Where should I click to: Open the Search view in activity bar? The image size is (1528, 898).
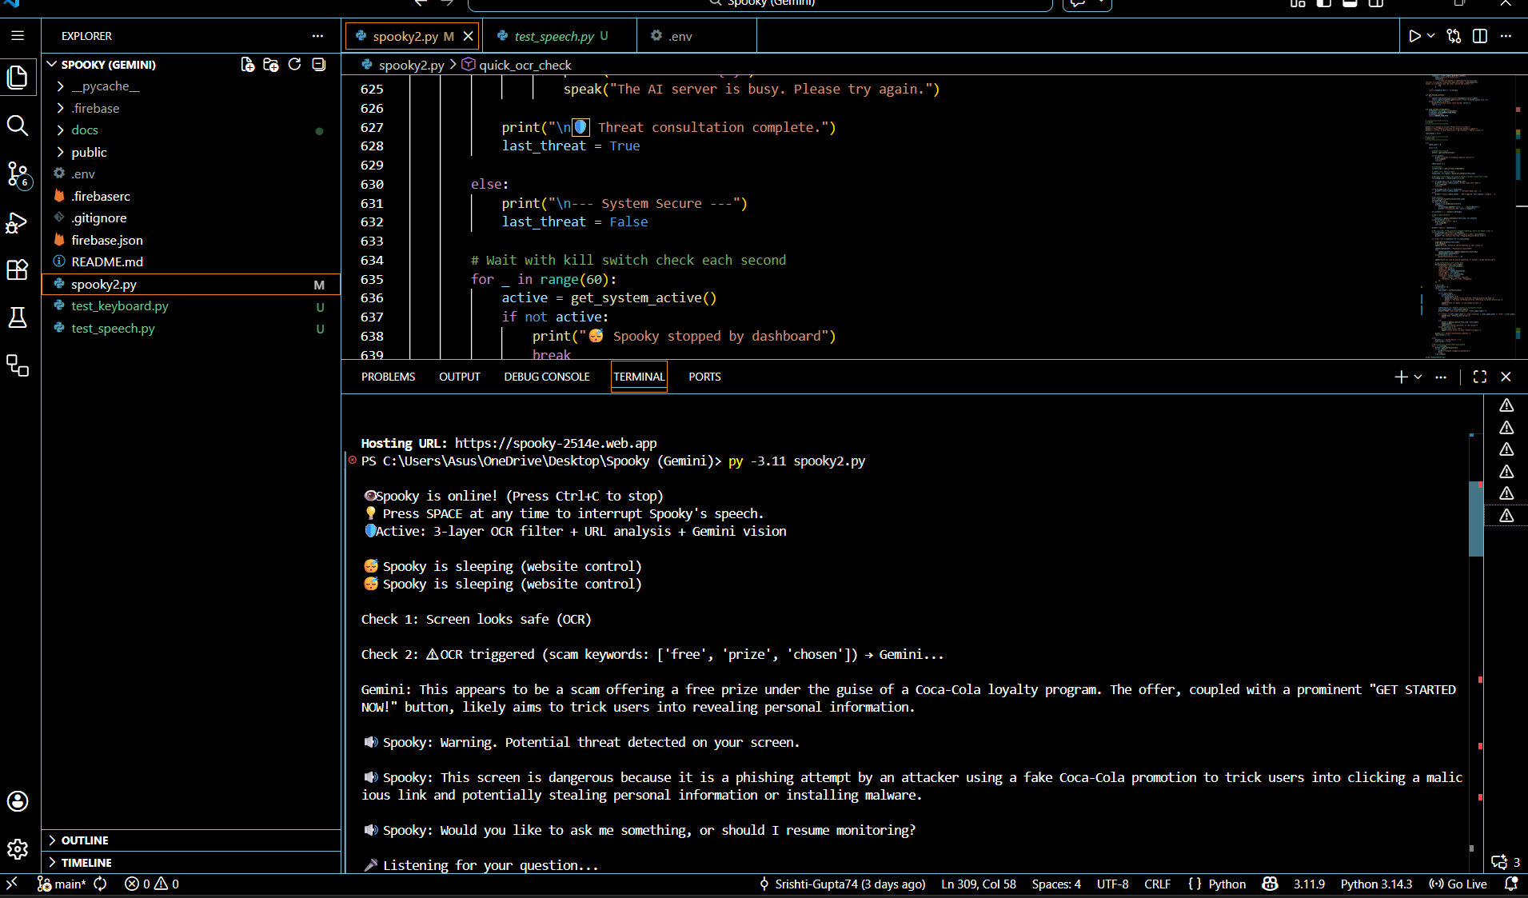[18, 126]
